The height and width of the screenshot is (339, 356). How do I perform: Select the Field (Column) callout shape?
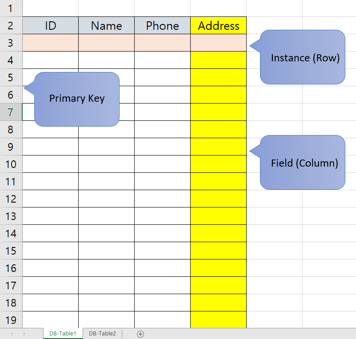pos(304,163)
